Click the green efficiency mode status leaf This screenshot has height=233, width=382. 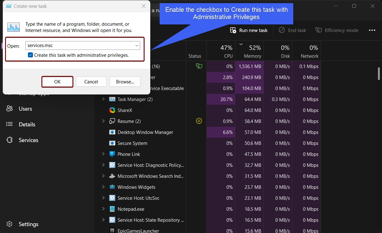199,66
